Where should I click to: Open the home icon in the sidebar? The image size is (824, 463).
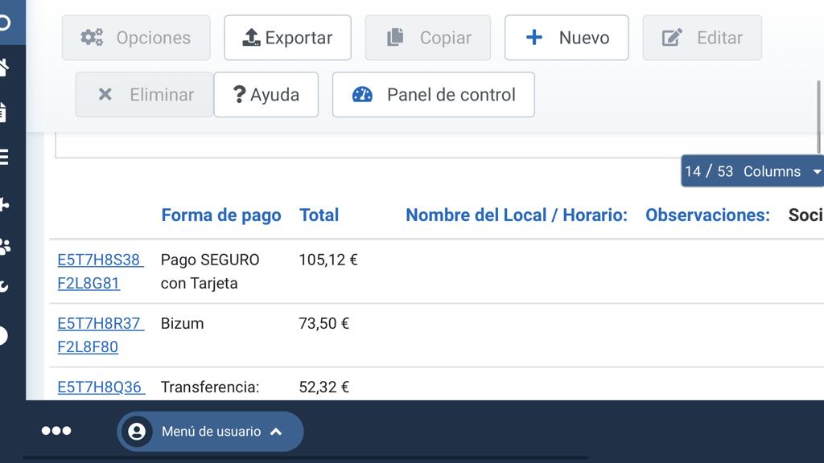(5, 68)
